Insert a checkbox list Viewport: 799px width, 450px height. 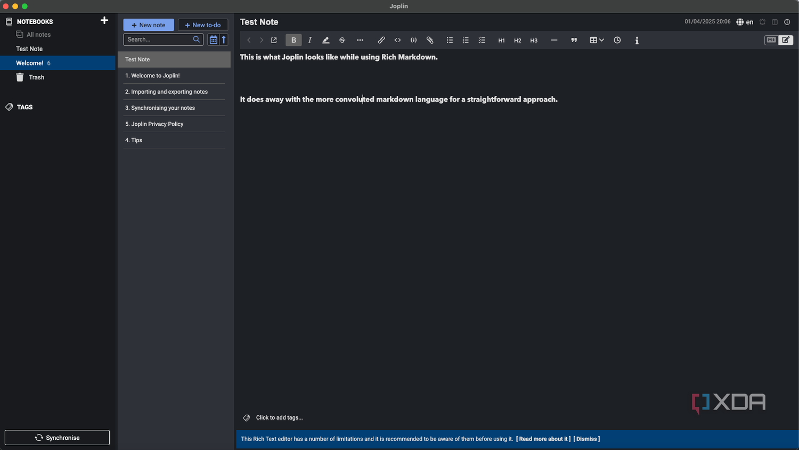482,40
